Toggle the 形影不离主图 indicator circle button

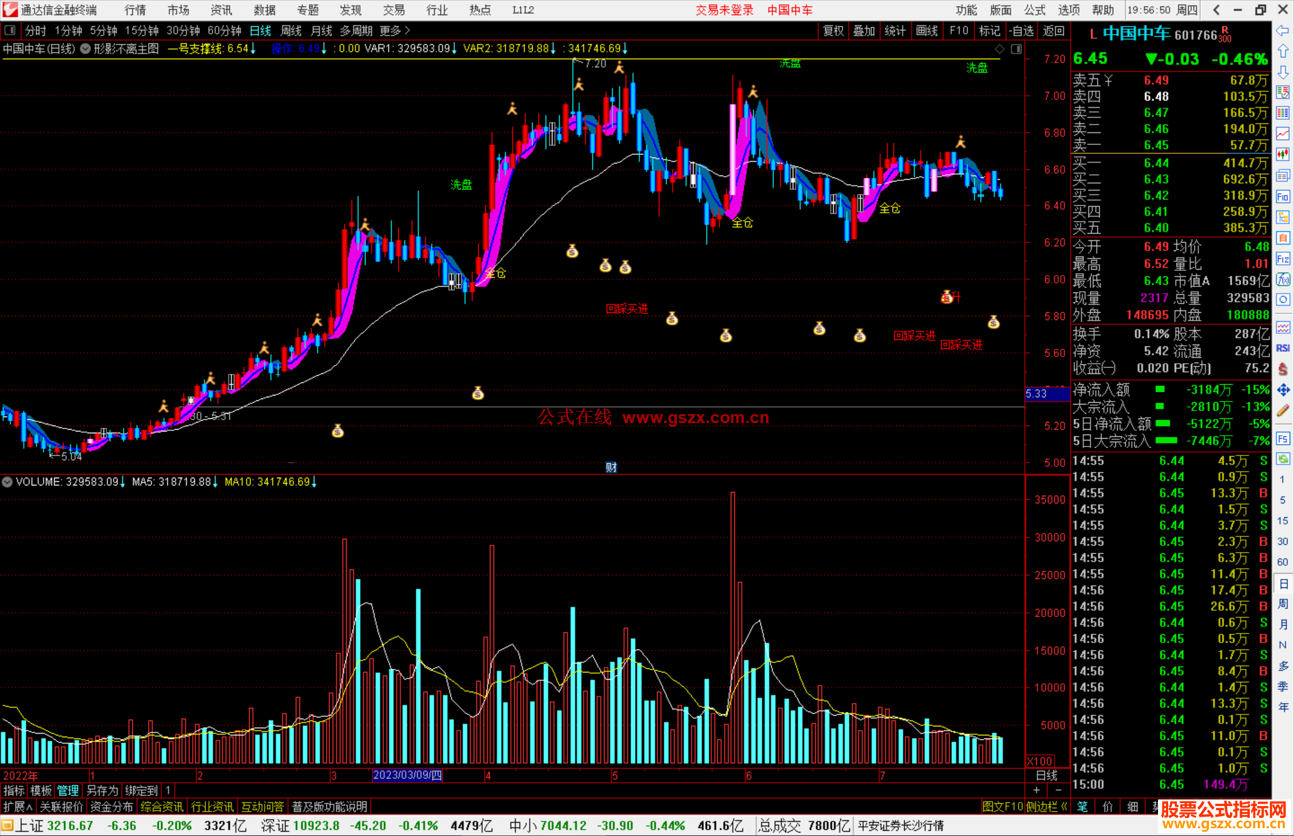[x=86, y=49]
